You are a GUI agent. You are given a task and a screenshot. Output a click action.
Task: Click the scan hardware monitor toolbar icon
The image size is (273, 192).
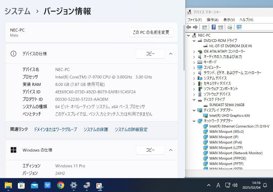(x=239, y=27)
